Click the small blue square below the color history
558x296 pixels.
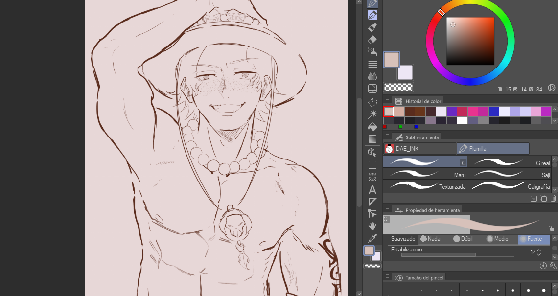[416, 127]
